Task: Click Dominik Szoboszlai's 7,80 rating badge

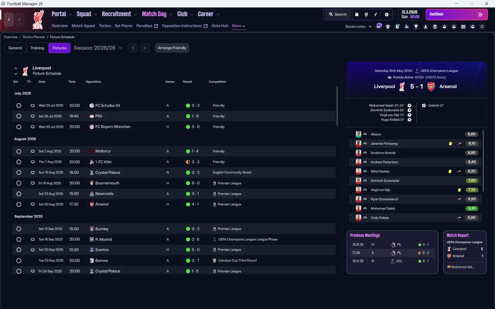Action: click(472, 181)
